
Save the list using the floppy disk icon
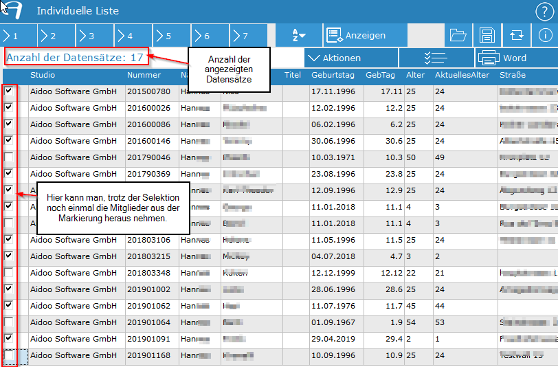487,35
